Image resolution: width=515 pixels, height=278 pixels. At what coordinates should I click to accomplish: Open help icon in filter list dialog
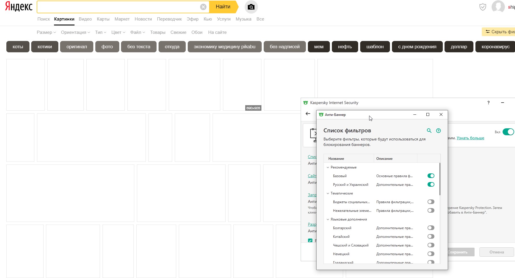tap(438, 131)
